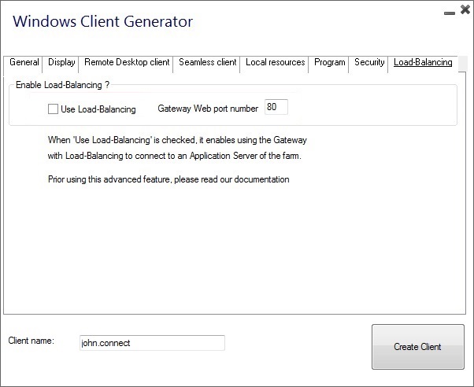Switch to the Program tab
The width and height of the screenshot is (474, 387).
pos(330,63)
